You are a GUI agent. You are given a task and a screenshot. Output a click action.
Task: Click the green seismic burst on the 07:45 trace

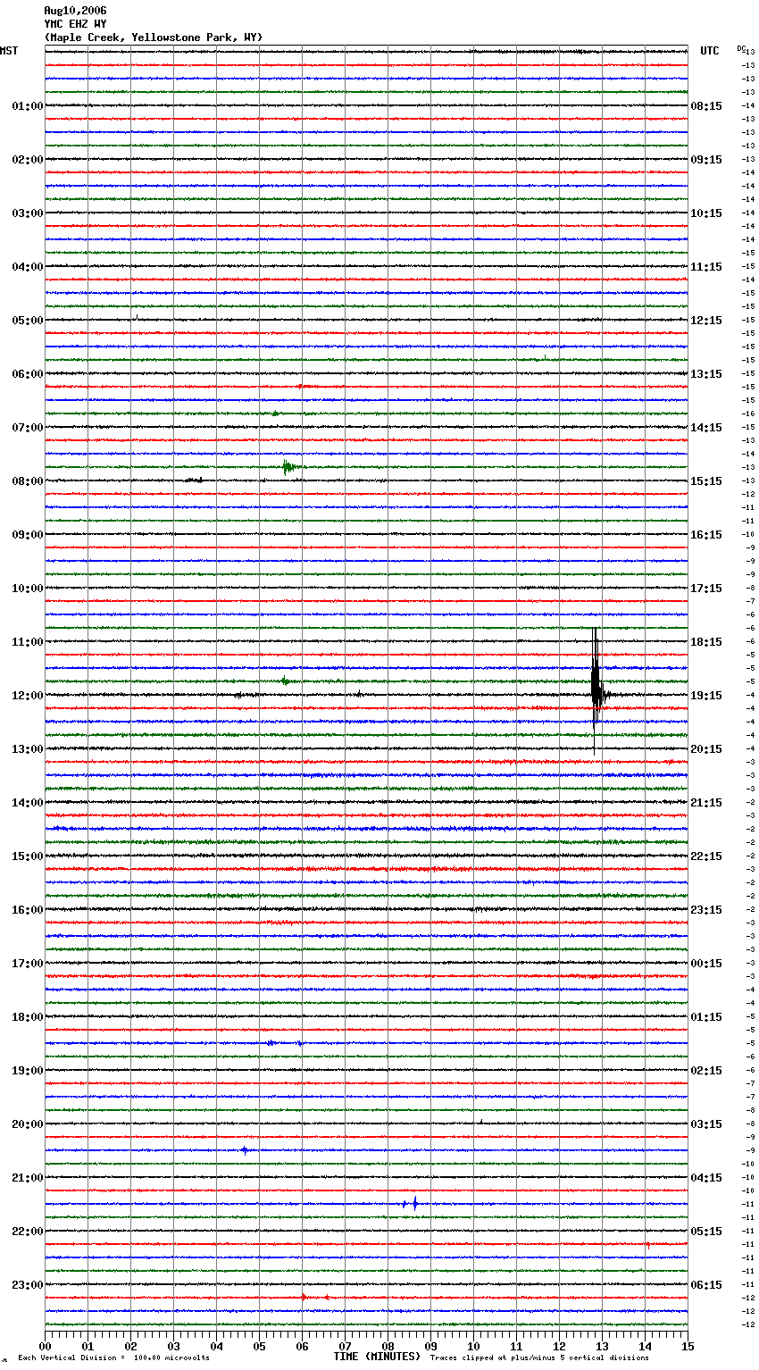tap(289, 466)
